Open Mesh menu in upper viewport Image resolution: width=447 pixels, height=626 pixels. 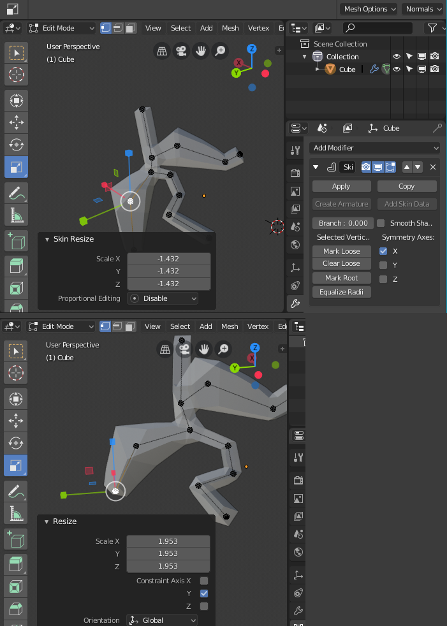tap(230, 28)
